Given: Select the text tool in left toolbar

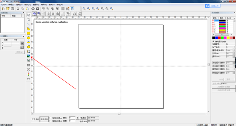Looking at the screenshot, I should [x=28, y=51].
